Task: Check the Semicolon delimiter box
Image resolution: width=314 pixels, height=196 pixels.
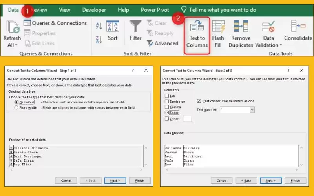Action: click(166, 102)
